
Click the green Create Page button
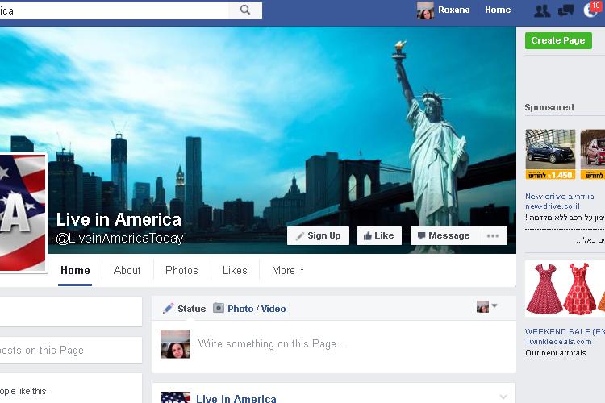[558, 40]
